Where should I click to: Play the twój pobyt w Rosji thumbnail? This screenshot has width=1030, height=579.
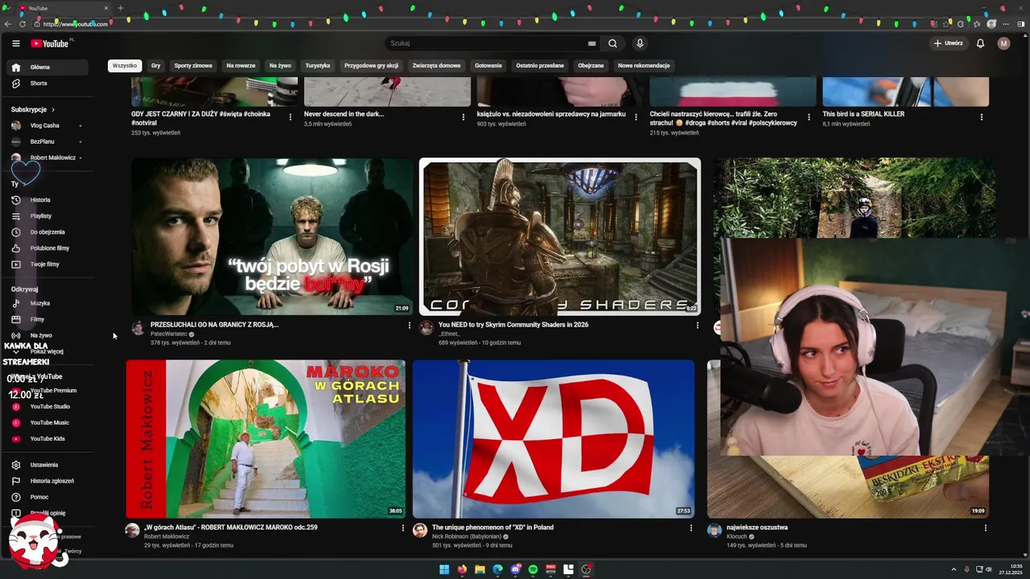273,236
